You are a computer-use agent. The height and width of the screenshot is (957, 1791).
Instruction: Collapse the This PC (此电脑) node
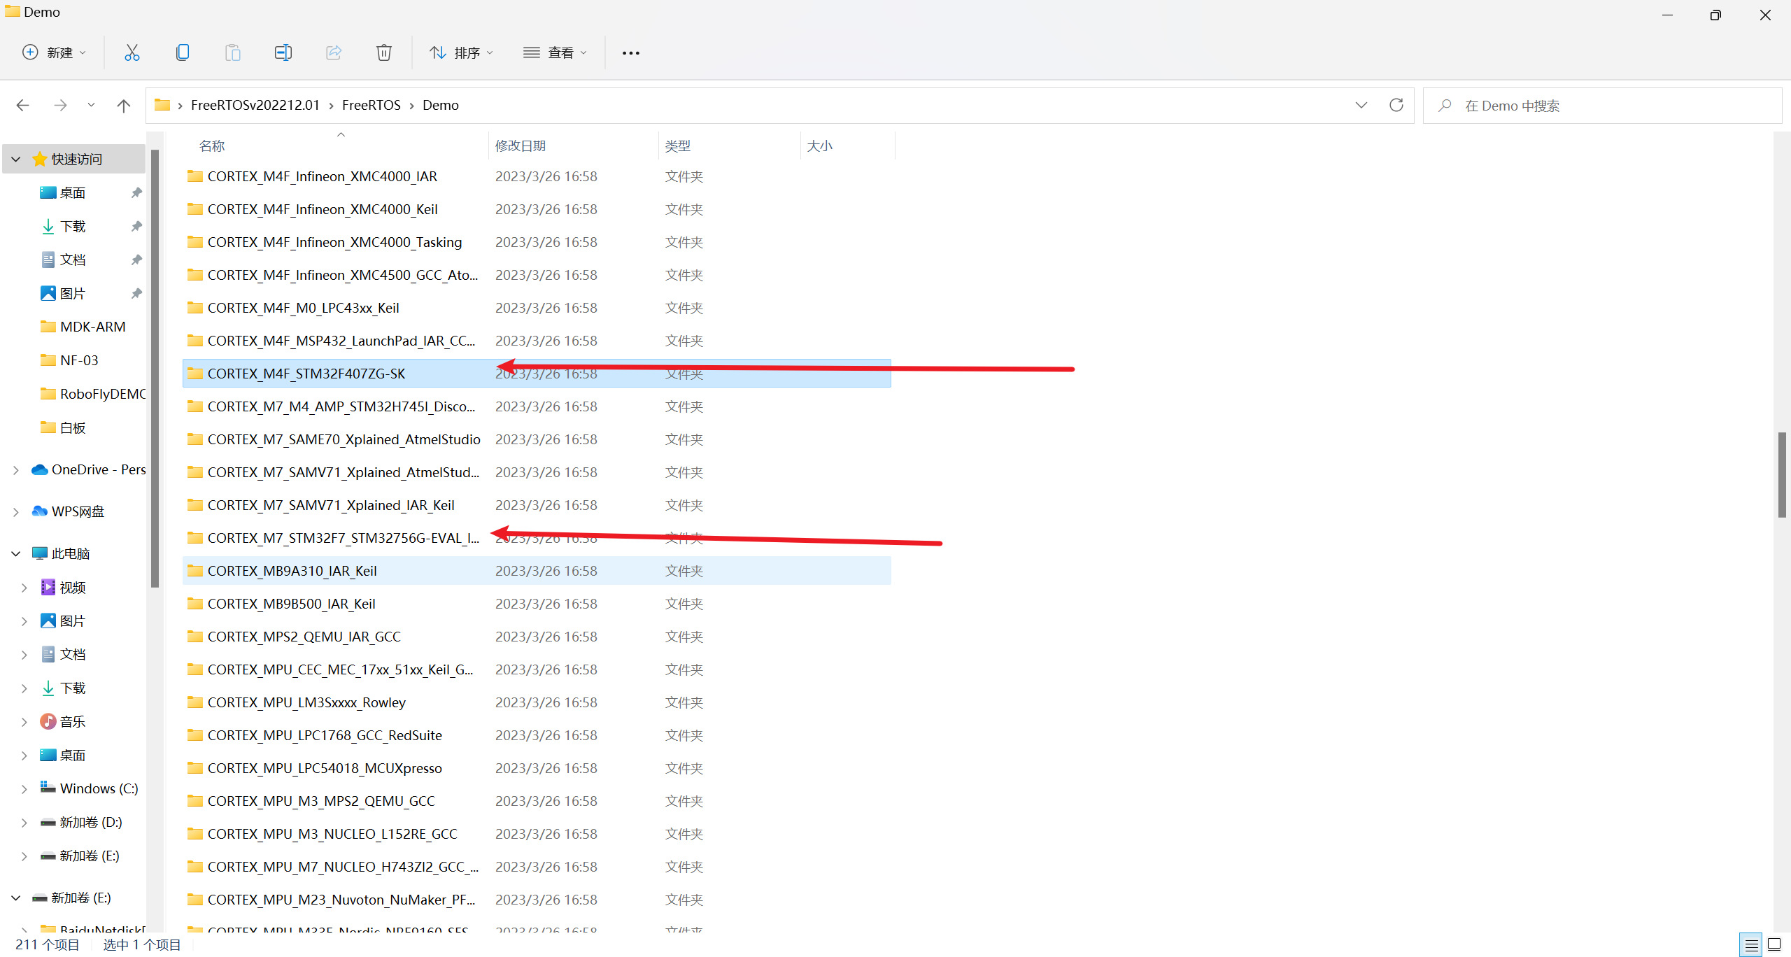point(16,553)
